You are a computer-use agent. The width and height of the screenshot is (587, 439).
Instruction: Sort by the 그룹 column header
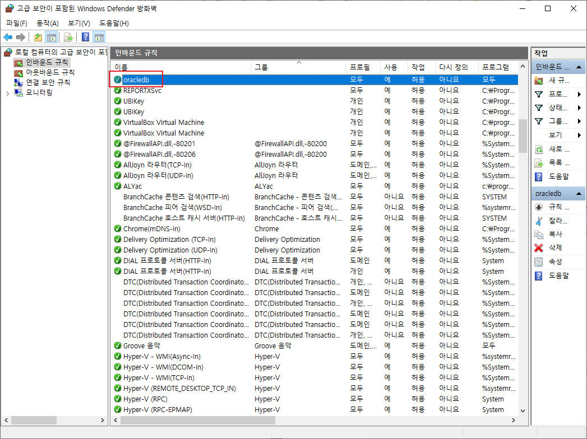click(298, 67)
